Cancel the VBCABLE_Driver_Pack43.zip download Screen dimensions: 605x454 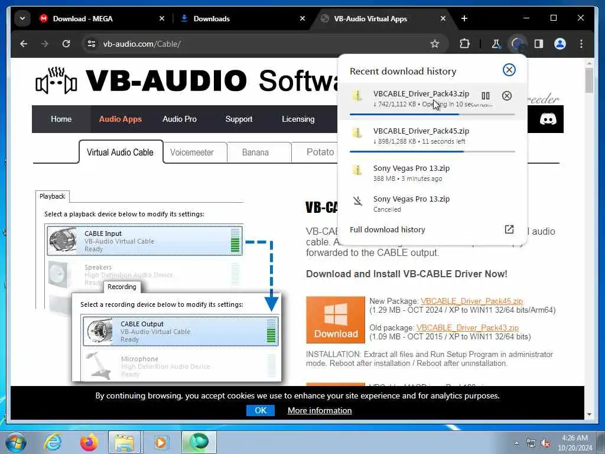[506, 96]
